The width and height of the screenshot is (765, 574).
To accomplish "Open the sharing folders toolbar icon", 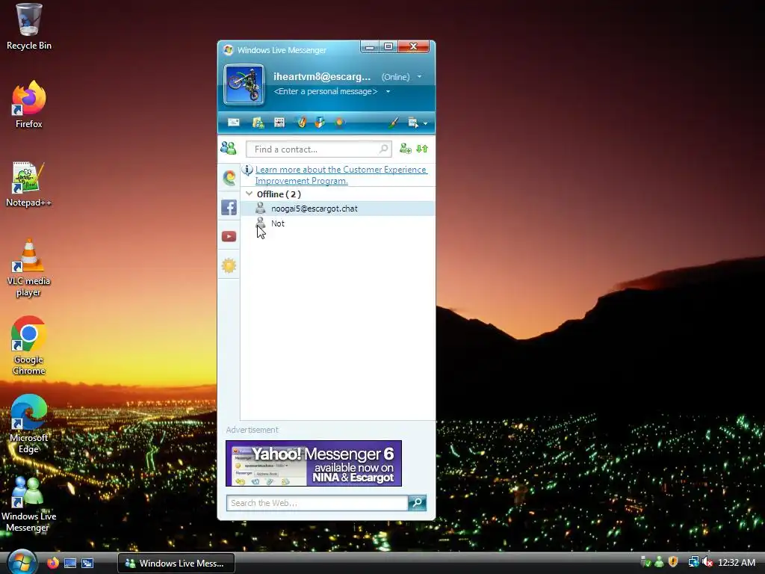I will pos(258,123).
